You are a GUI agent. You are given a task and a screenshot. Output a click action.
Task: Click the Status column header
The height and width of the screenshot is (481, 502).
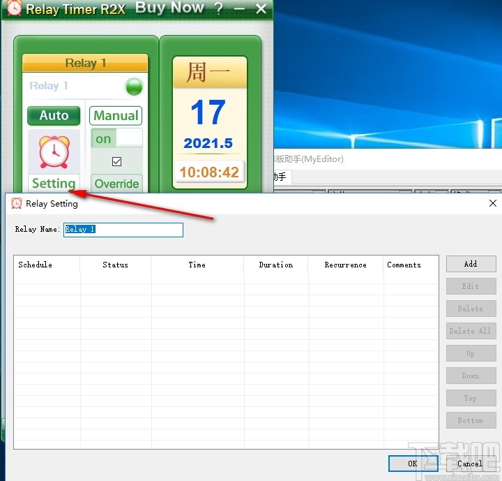pos(115,265)
